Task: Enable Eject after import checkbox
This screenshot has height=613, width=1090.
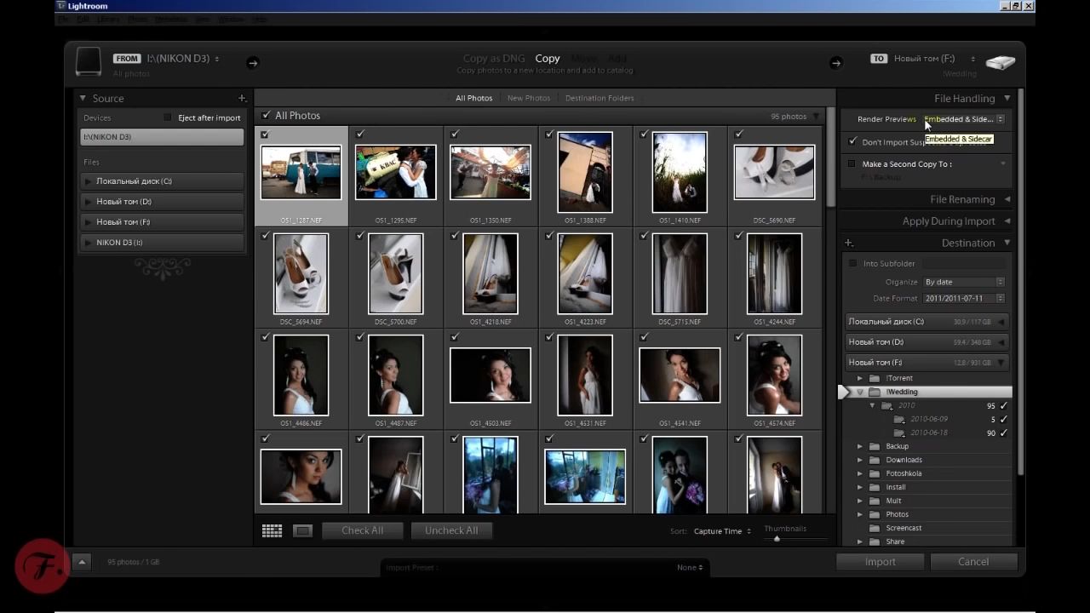Action: (168, 117)
